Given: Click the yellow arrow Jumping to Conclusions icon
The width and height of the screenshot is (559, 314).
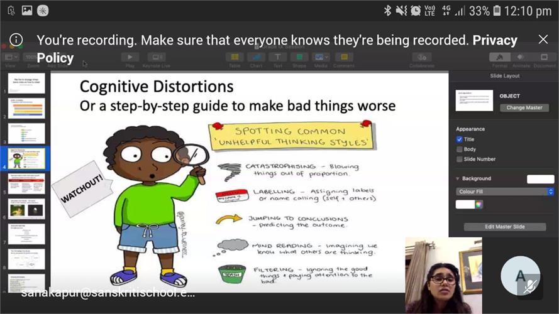Looking at the screenshot, I should (229, 219).
